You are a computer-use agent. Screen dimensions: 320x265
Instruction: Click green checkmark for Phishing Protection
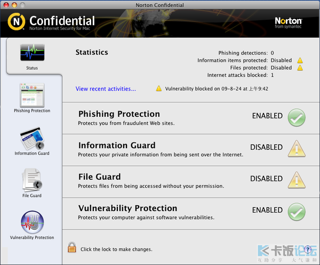[x=297, y=117]
